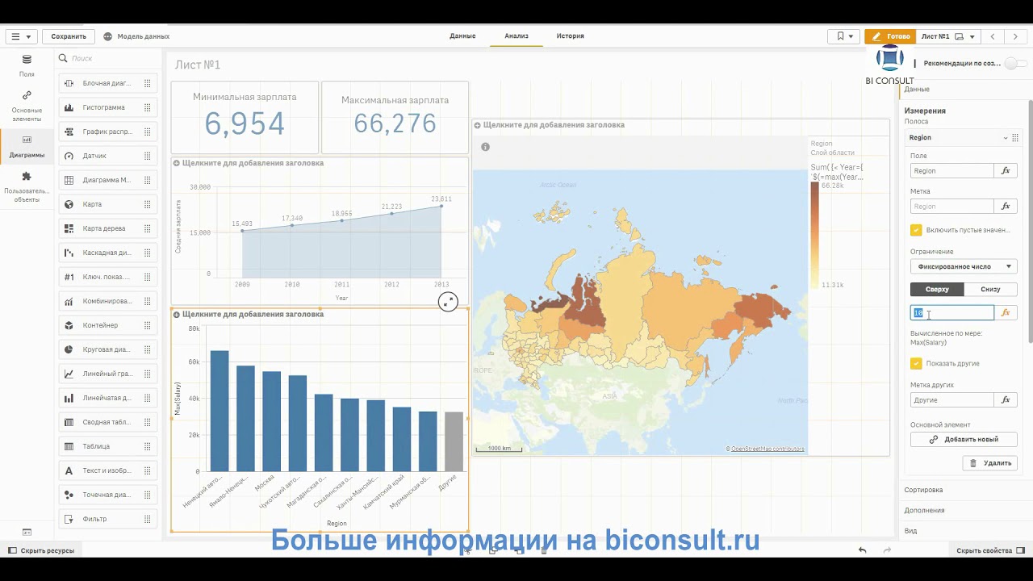1033x581 pixels.
Task: Go to next sheet arrow
Action: click(1015, 36)
